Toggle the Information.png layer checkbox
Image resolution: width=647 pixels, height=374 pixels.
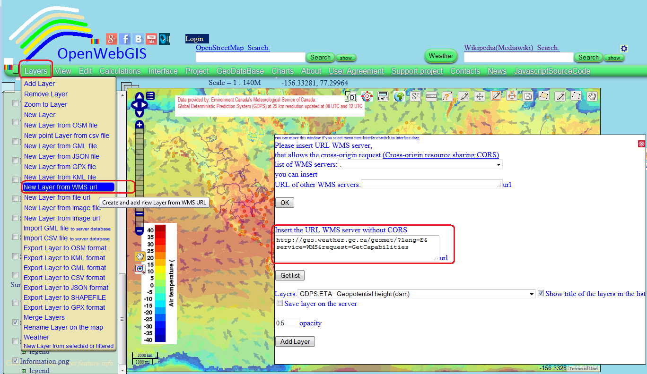point(16,361)
